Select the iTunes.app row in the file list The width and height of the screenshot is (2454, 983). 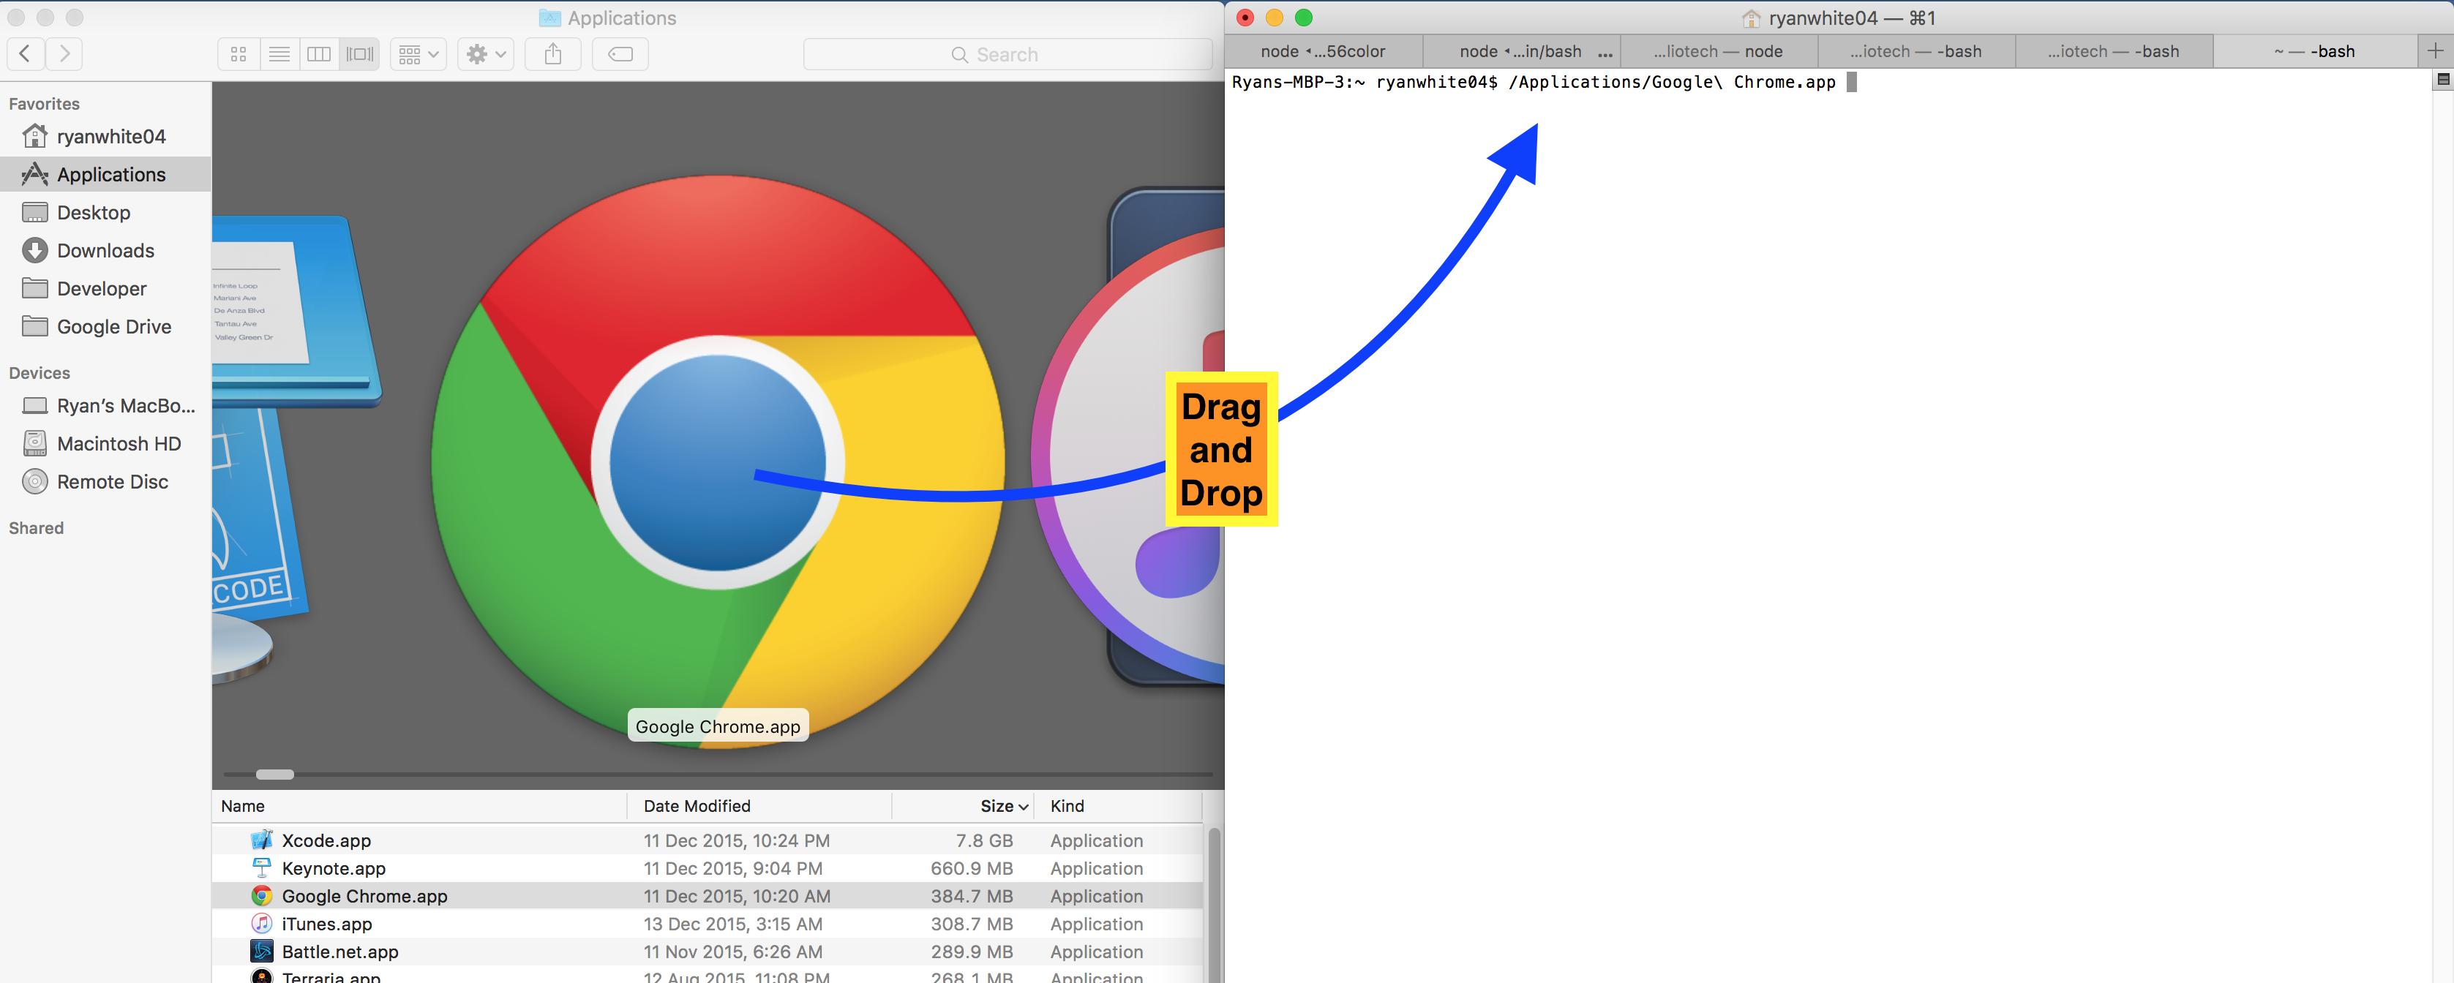click(327, 924)
